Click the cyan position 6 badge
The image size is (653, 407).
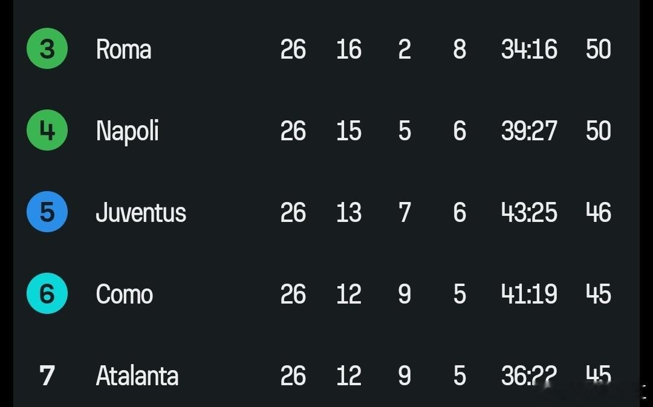[47, 294]
